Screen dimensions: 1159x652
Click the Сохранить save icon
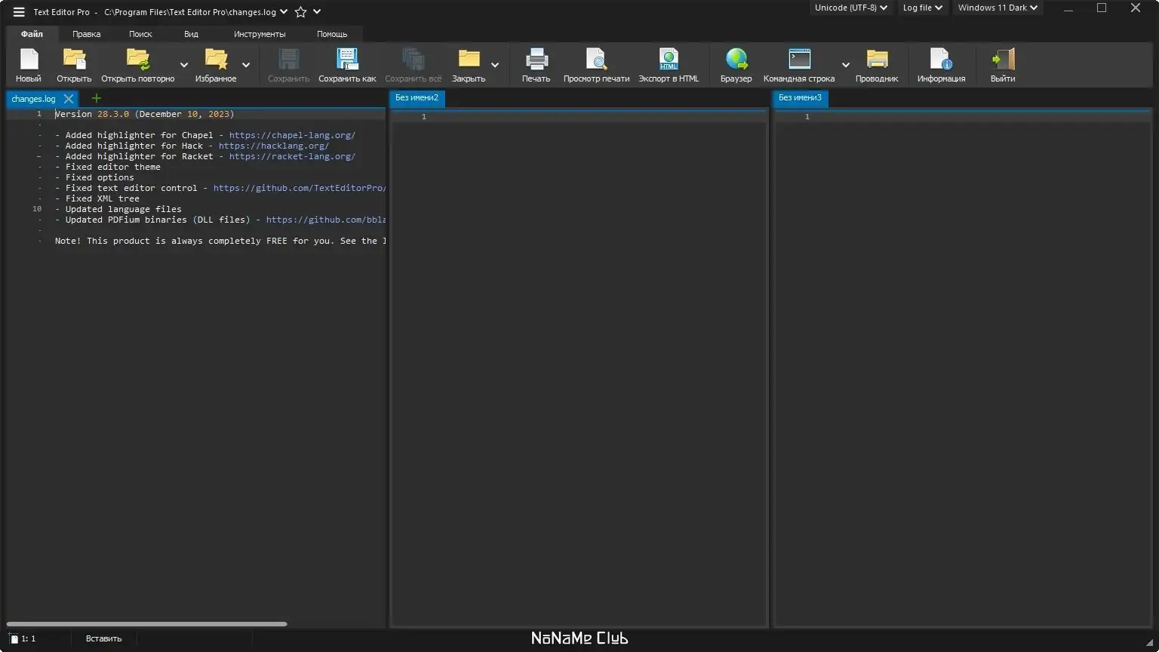289,59
